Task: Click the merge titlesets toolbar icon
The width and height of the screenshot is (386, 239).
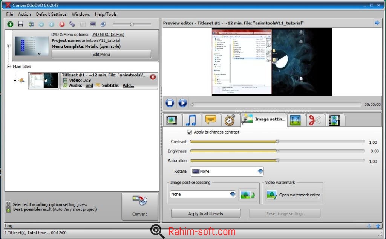Action: [x=31, y=24]
